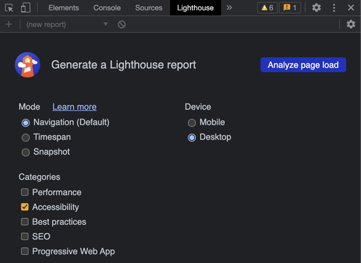The image size is (361, 263).
Task: Enable the Progressive Web App checkbox
Action: (x=25, y=251)
